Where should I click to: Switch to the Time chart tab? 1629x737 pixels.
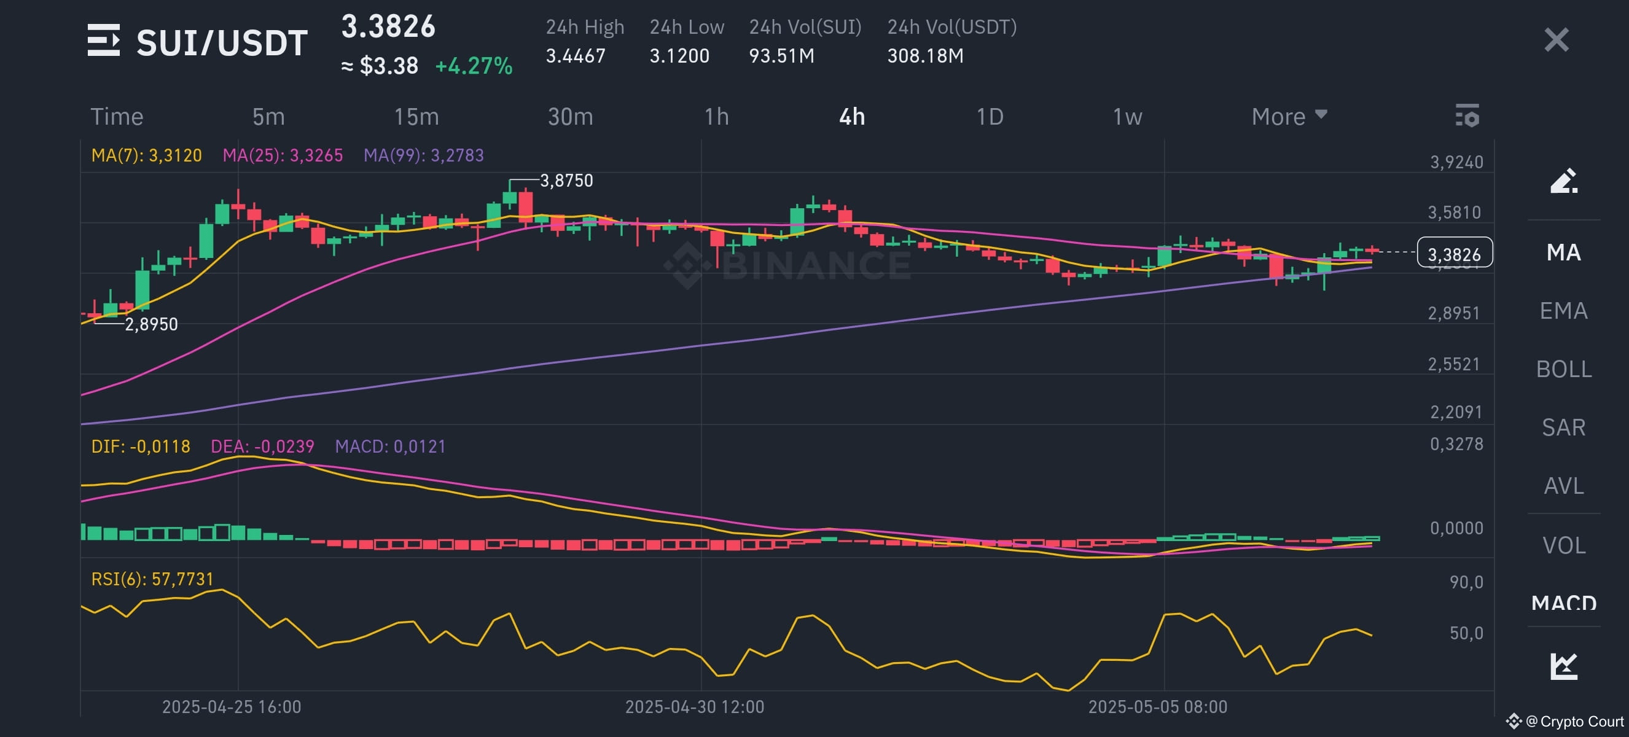(117, 116)
